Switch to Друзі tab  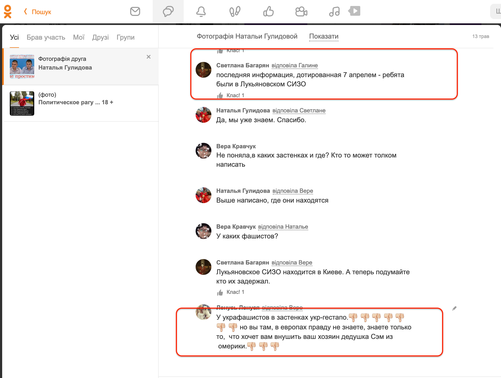pyautogui.click(x=100, y=37)
